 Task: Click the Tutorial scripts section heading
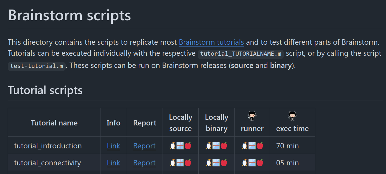click(x=45, y=90)
